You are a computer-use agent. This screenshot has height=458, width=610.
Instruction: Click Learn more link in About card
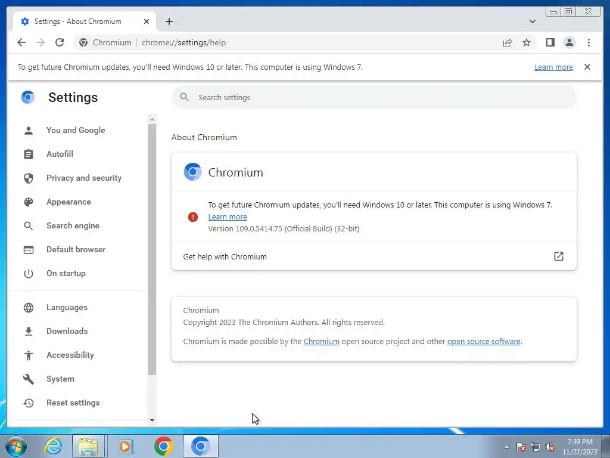(227, 216)
